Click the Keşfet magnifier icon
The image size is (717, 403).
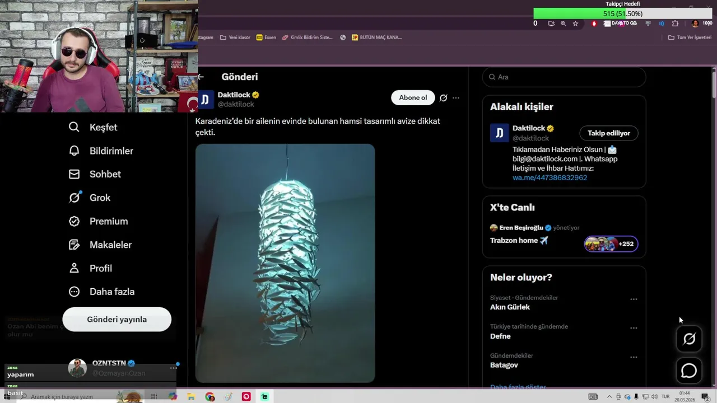click(x=74, y=127)
